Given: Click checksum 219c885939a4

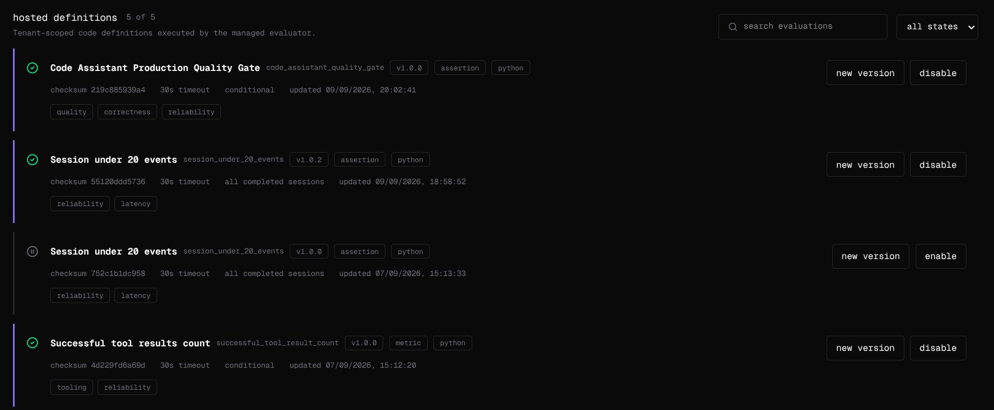Looking at the screenshot, I should (97, 90).
